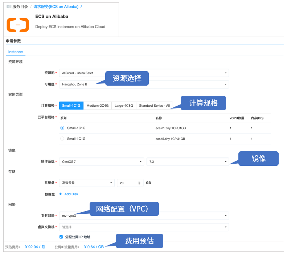Screen dimensions: 287x254
Task: Open the 虚拟交换机 请选择 dropdown
Action: pos(144,227)
